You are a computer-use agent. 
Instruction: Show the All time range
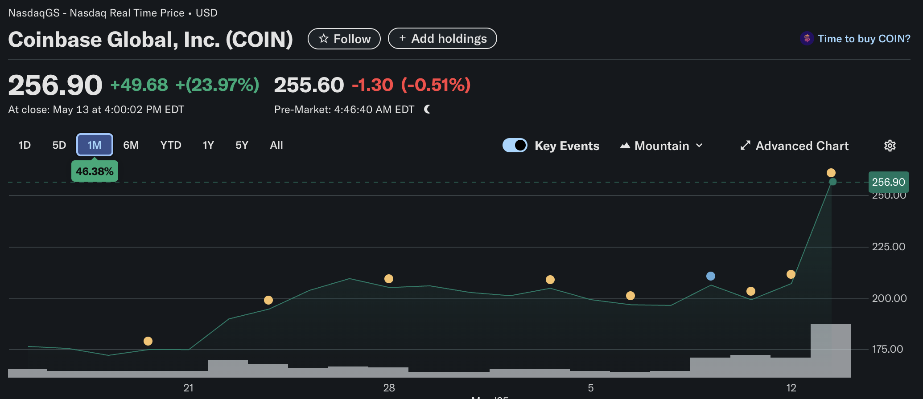276,145
